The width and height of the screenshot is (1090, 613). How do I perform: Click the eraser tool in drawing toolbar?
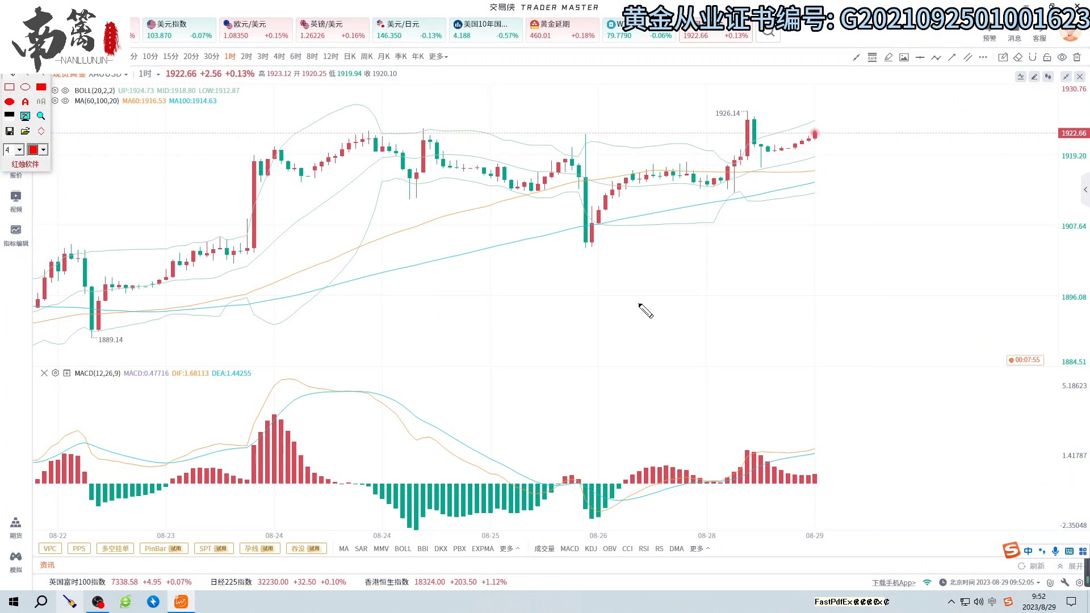point(1018,57)
